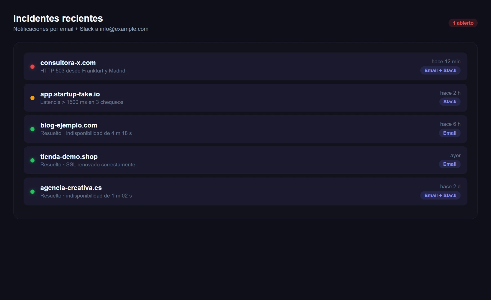This screenshot has width=491, height=300.
Task: Click the green status dot for tienda-demo.shop
Action: click(32, 160)
